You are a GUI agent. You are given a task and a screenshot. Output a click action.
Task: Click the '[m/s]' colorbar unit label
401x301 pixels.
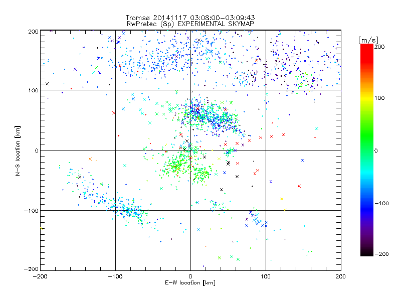pyautogui.click(x=368, y=40)
